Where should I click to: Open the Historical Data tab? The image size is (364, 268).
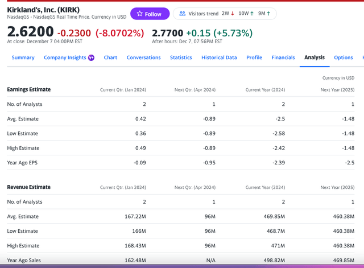click(219, 57)
